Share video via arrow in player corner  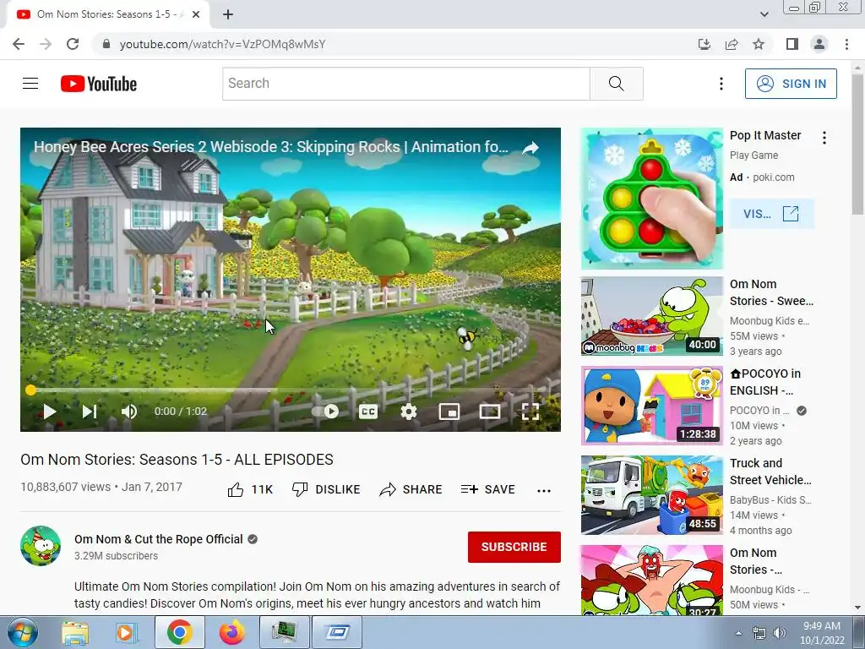[530, 148]
